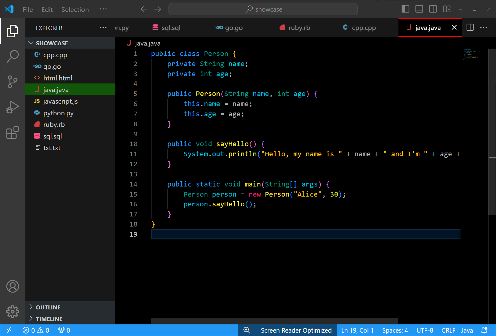496x336 pixels.
Task: Open editor More Actions ellipsis
Action: [483, 28]
